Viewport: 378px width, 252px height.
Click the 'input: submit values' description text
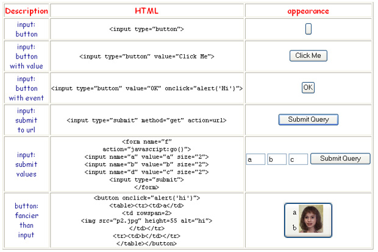tap(26, 164)
